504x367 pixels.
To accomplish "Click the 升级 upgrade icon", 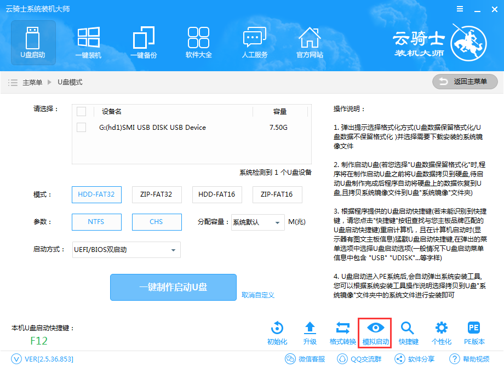I will pos(310,332).
